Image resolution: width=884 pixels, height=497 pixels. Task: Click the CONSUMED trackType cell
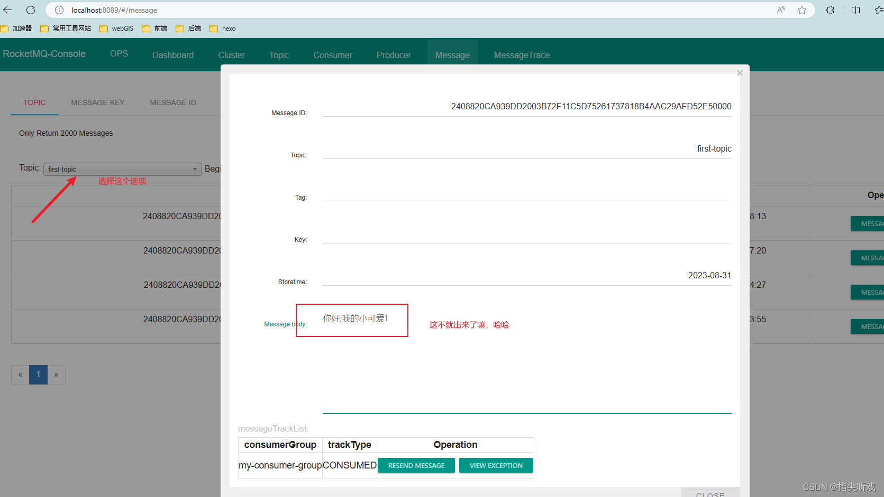tap(350, 465)
